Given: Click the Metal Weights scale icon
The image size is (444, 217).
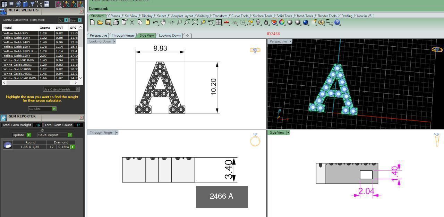Looking at the screenshot, I should (x=3, y=11).
